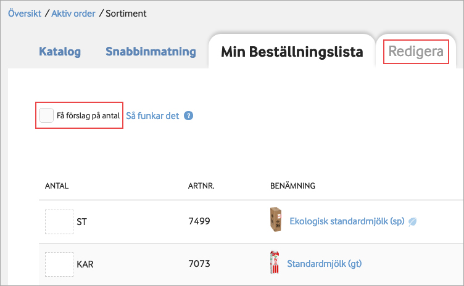Click the quantity field for article 7073

(x=59, y=264)
